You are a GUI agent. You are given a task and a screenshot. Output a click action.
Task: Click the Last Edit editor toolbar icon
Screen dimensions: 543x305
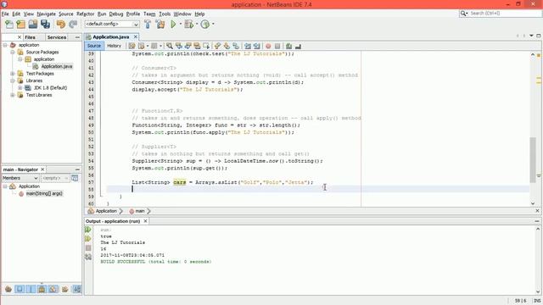coord(132,46)
